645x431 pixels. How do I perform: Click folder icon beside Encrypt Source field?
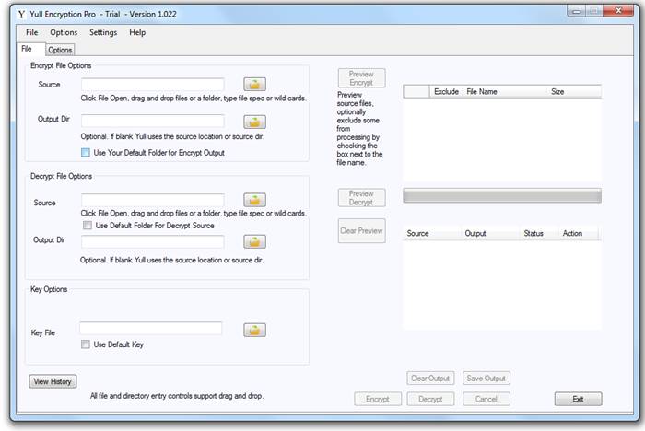point(254,85)
